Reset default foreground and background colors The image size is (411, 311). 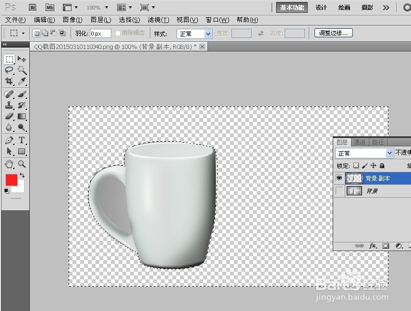(x=7, y=191)
